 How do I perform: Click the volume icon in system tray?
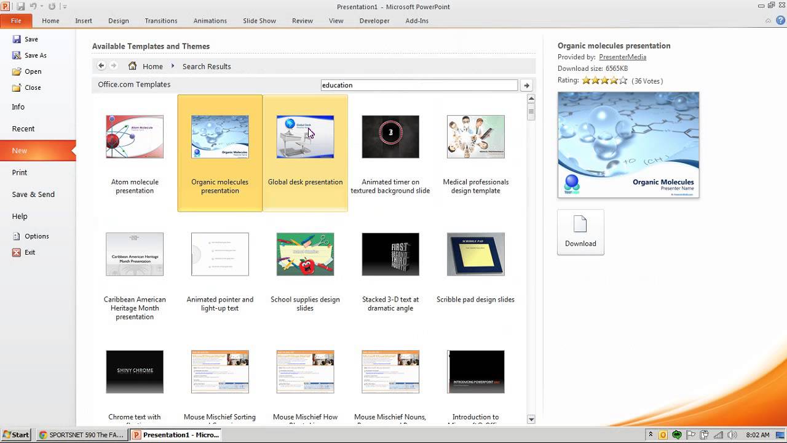tap(731, 435)
